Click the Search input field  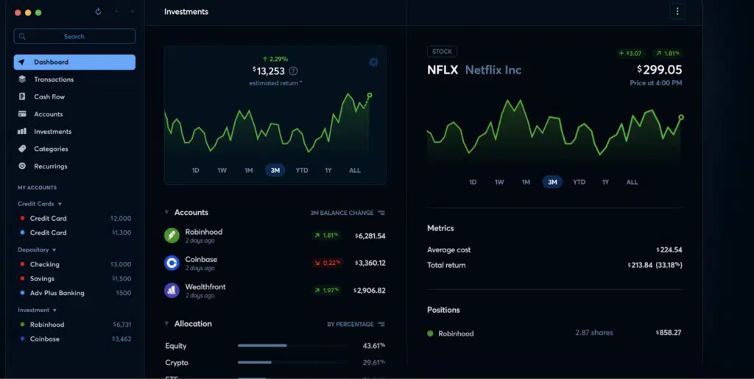coord(74,36)
